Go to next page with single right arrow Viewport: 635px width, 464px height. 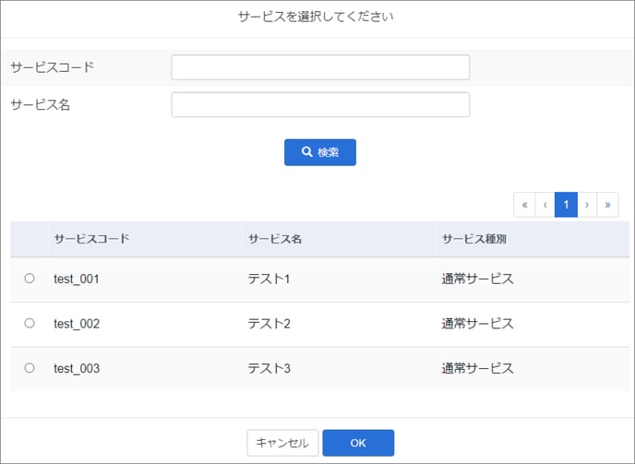point(587,205)
